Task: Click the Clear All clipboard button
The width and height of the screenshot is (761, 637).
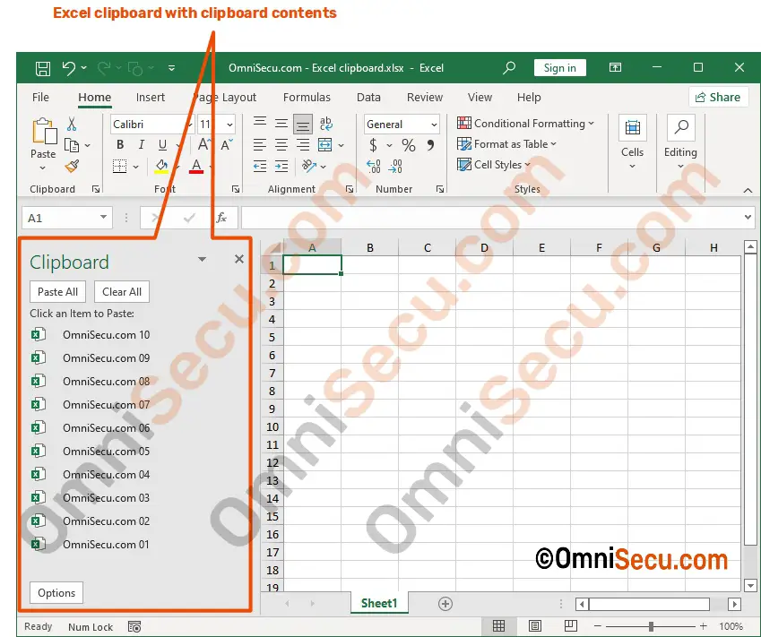Action: point(122,291)
